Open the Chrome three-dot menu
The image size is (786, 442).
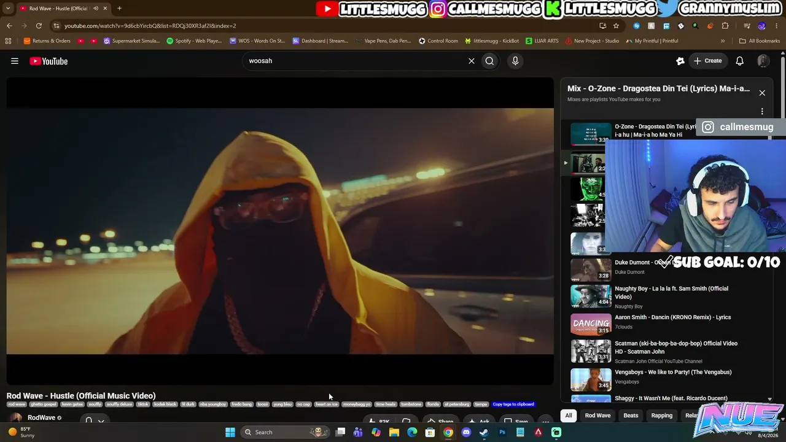point(776,26)
